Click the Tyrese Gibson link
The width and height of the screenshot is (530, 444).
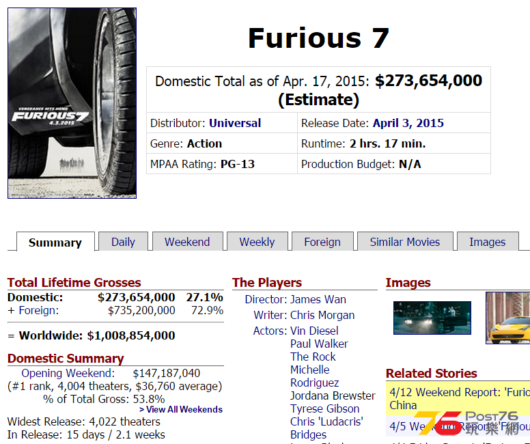[x=324, y=408]
